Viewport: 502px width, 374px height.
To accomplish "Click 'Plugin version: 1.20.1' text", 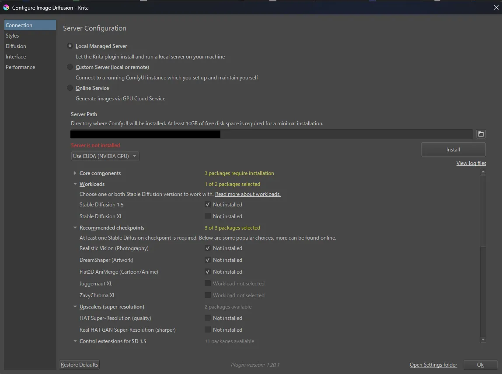I will 255,365.
